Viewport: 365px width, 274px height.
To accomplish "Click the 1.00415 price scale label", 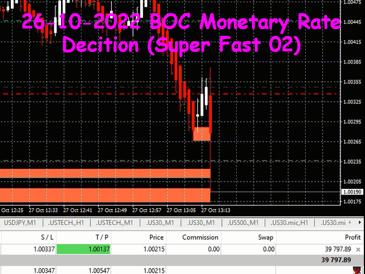I will 354,42.
